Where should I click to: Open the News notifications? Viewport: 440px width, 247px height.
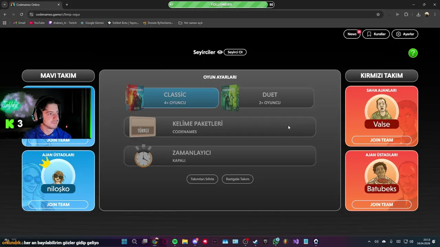click(x=352, y=34)
